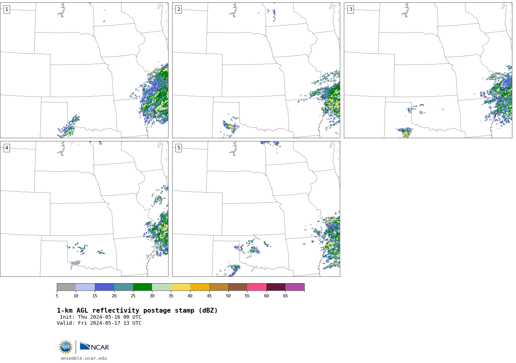Click the gray 5-10 dBZ swatch
Image resolution: width=516 pixels, height=363 pixels.
(66, 287)
